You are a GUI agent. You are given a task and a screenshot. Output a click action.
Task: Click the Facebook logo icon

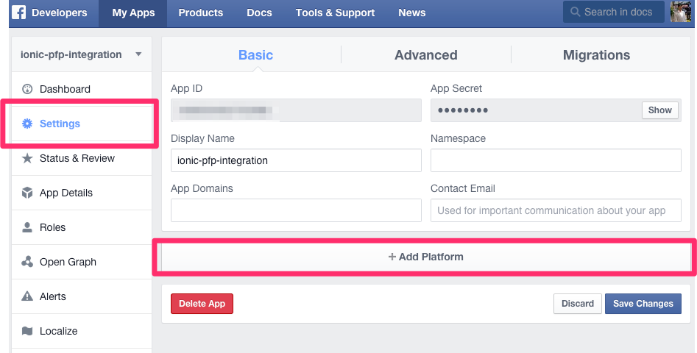[18, 13]
